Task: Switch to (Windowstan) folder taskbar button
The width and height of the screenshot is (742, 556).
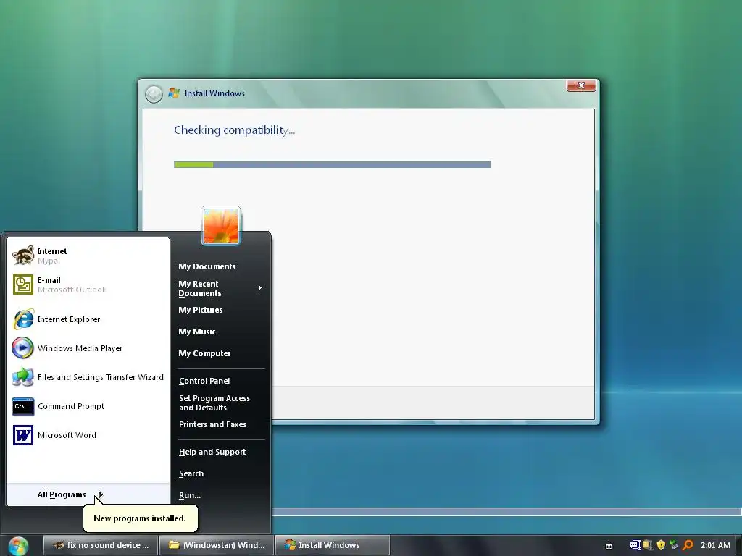Action: 217,546
